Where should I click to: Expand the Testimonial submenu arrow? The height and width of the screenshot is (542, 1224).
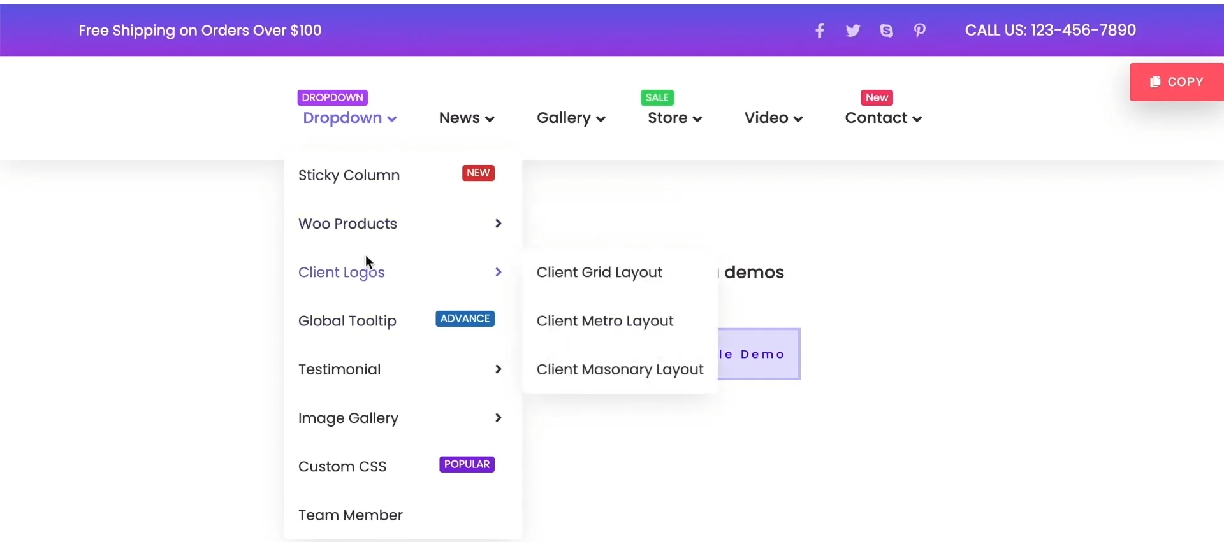click(x=499, y=369)
